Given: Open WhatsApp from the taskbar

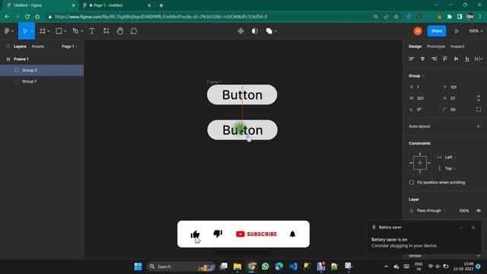Looking at the screenshot, I should (x=266, y=266).
